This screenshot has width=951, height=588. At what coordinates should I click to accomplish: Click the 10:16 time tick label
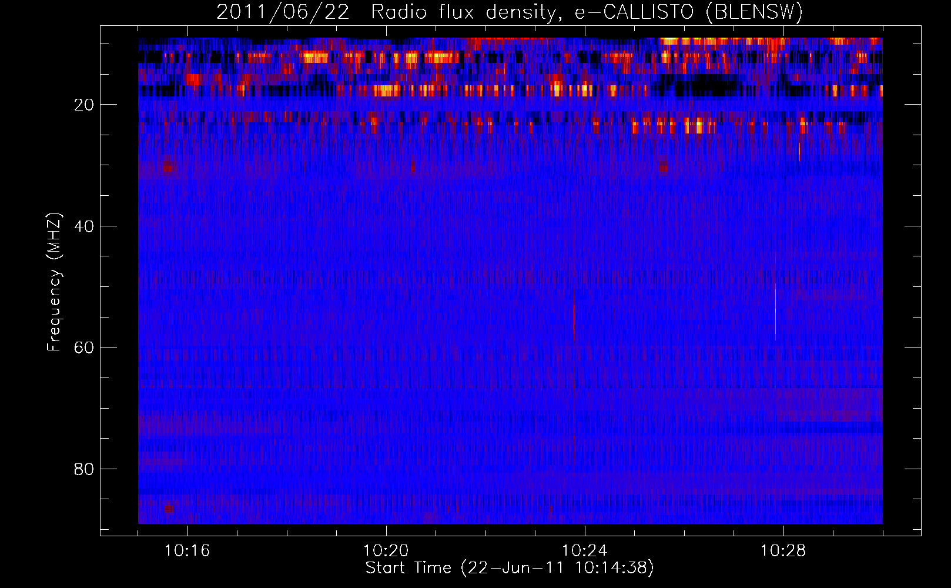click(x=187, y=550)
